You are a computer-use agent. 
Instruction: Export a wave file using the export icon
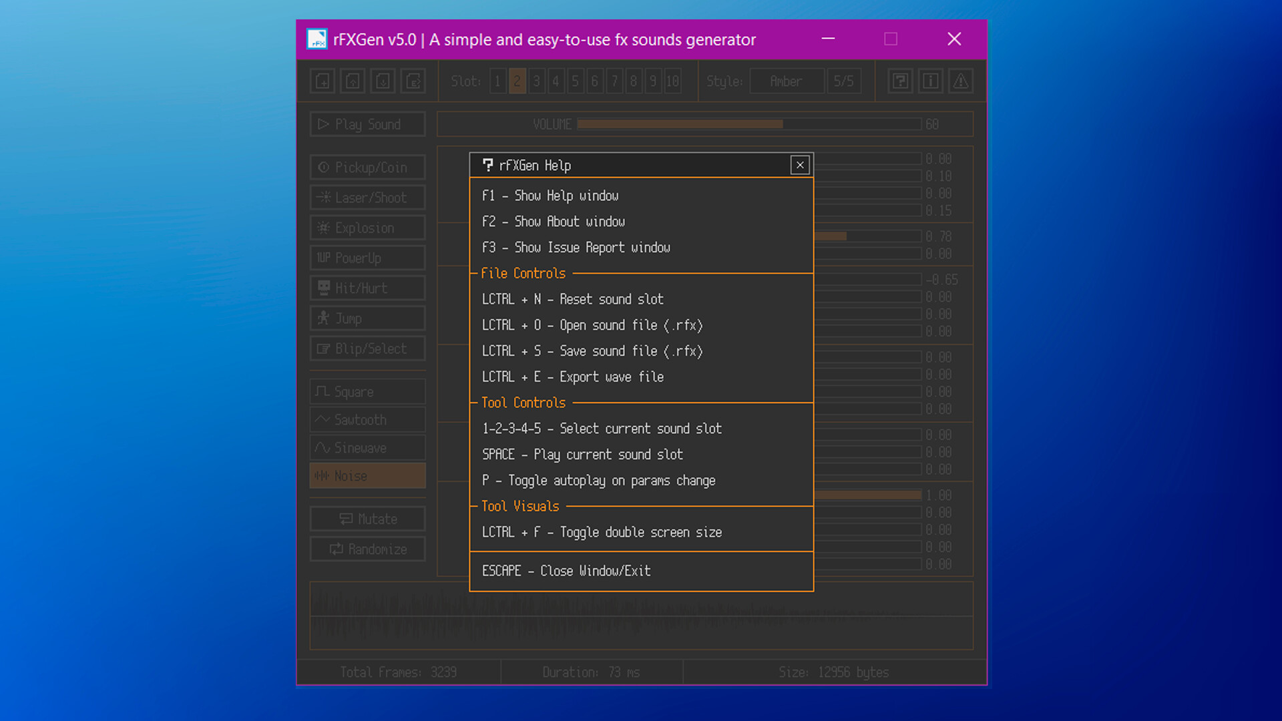413,81
